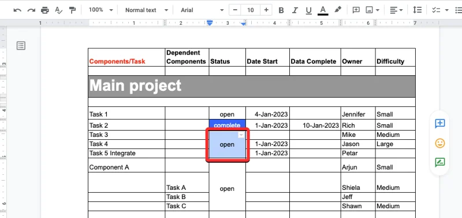Click the 'Task C' dependent component cell
Viewport: 462px width, 218px height.
tap(187, 206)
